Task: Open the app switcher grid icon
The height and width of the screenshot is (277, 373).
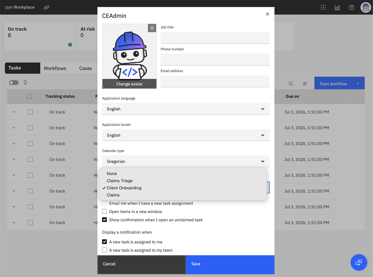Action: 323,7
